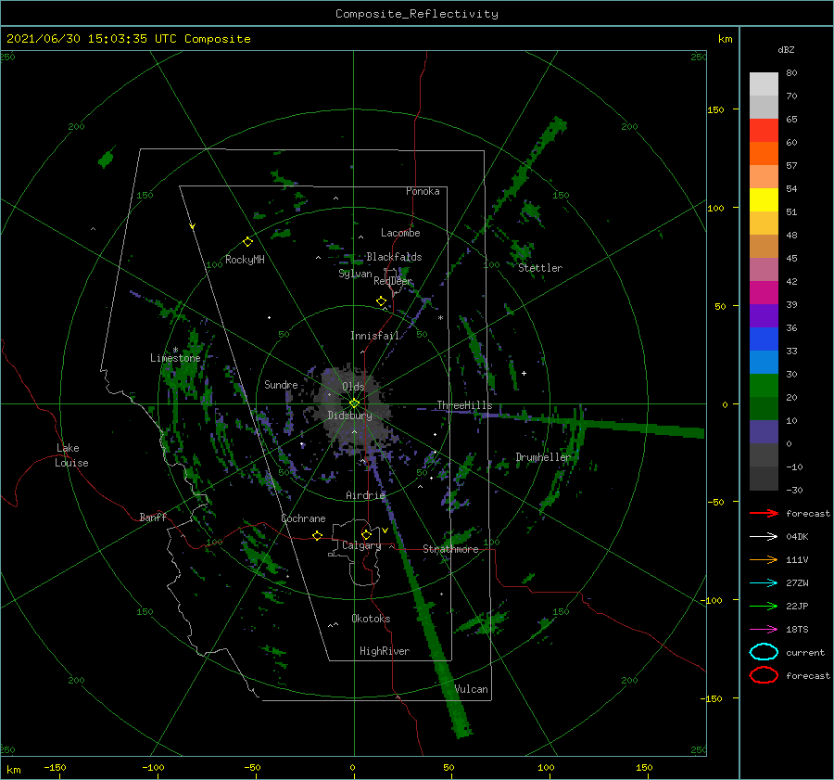Click the cyan 'current' ellipse icon

pyautogui.click(x=764, y=652)
